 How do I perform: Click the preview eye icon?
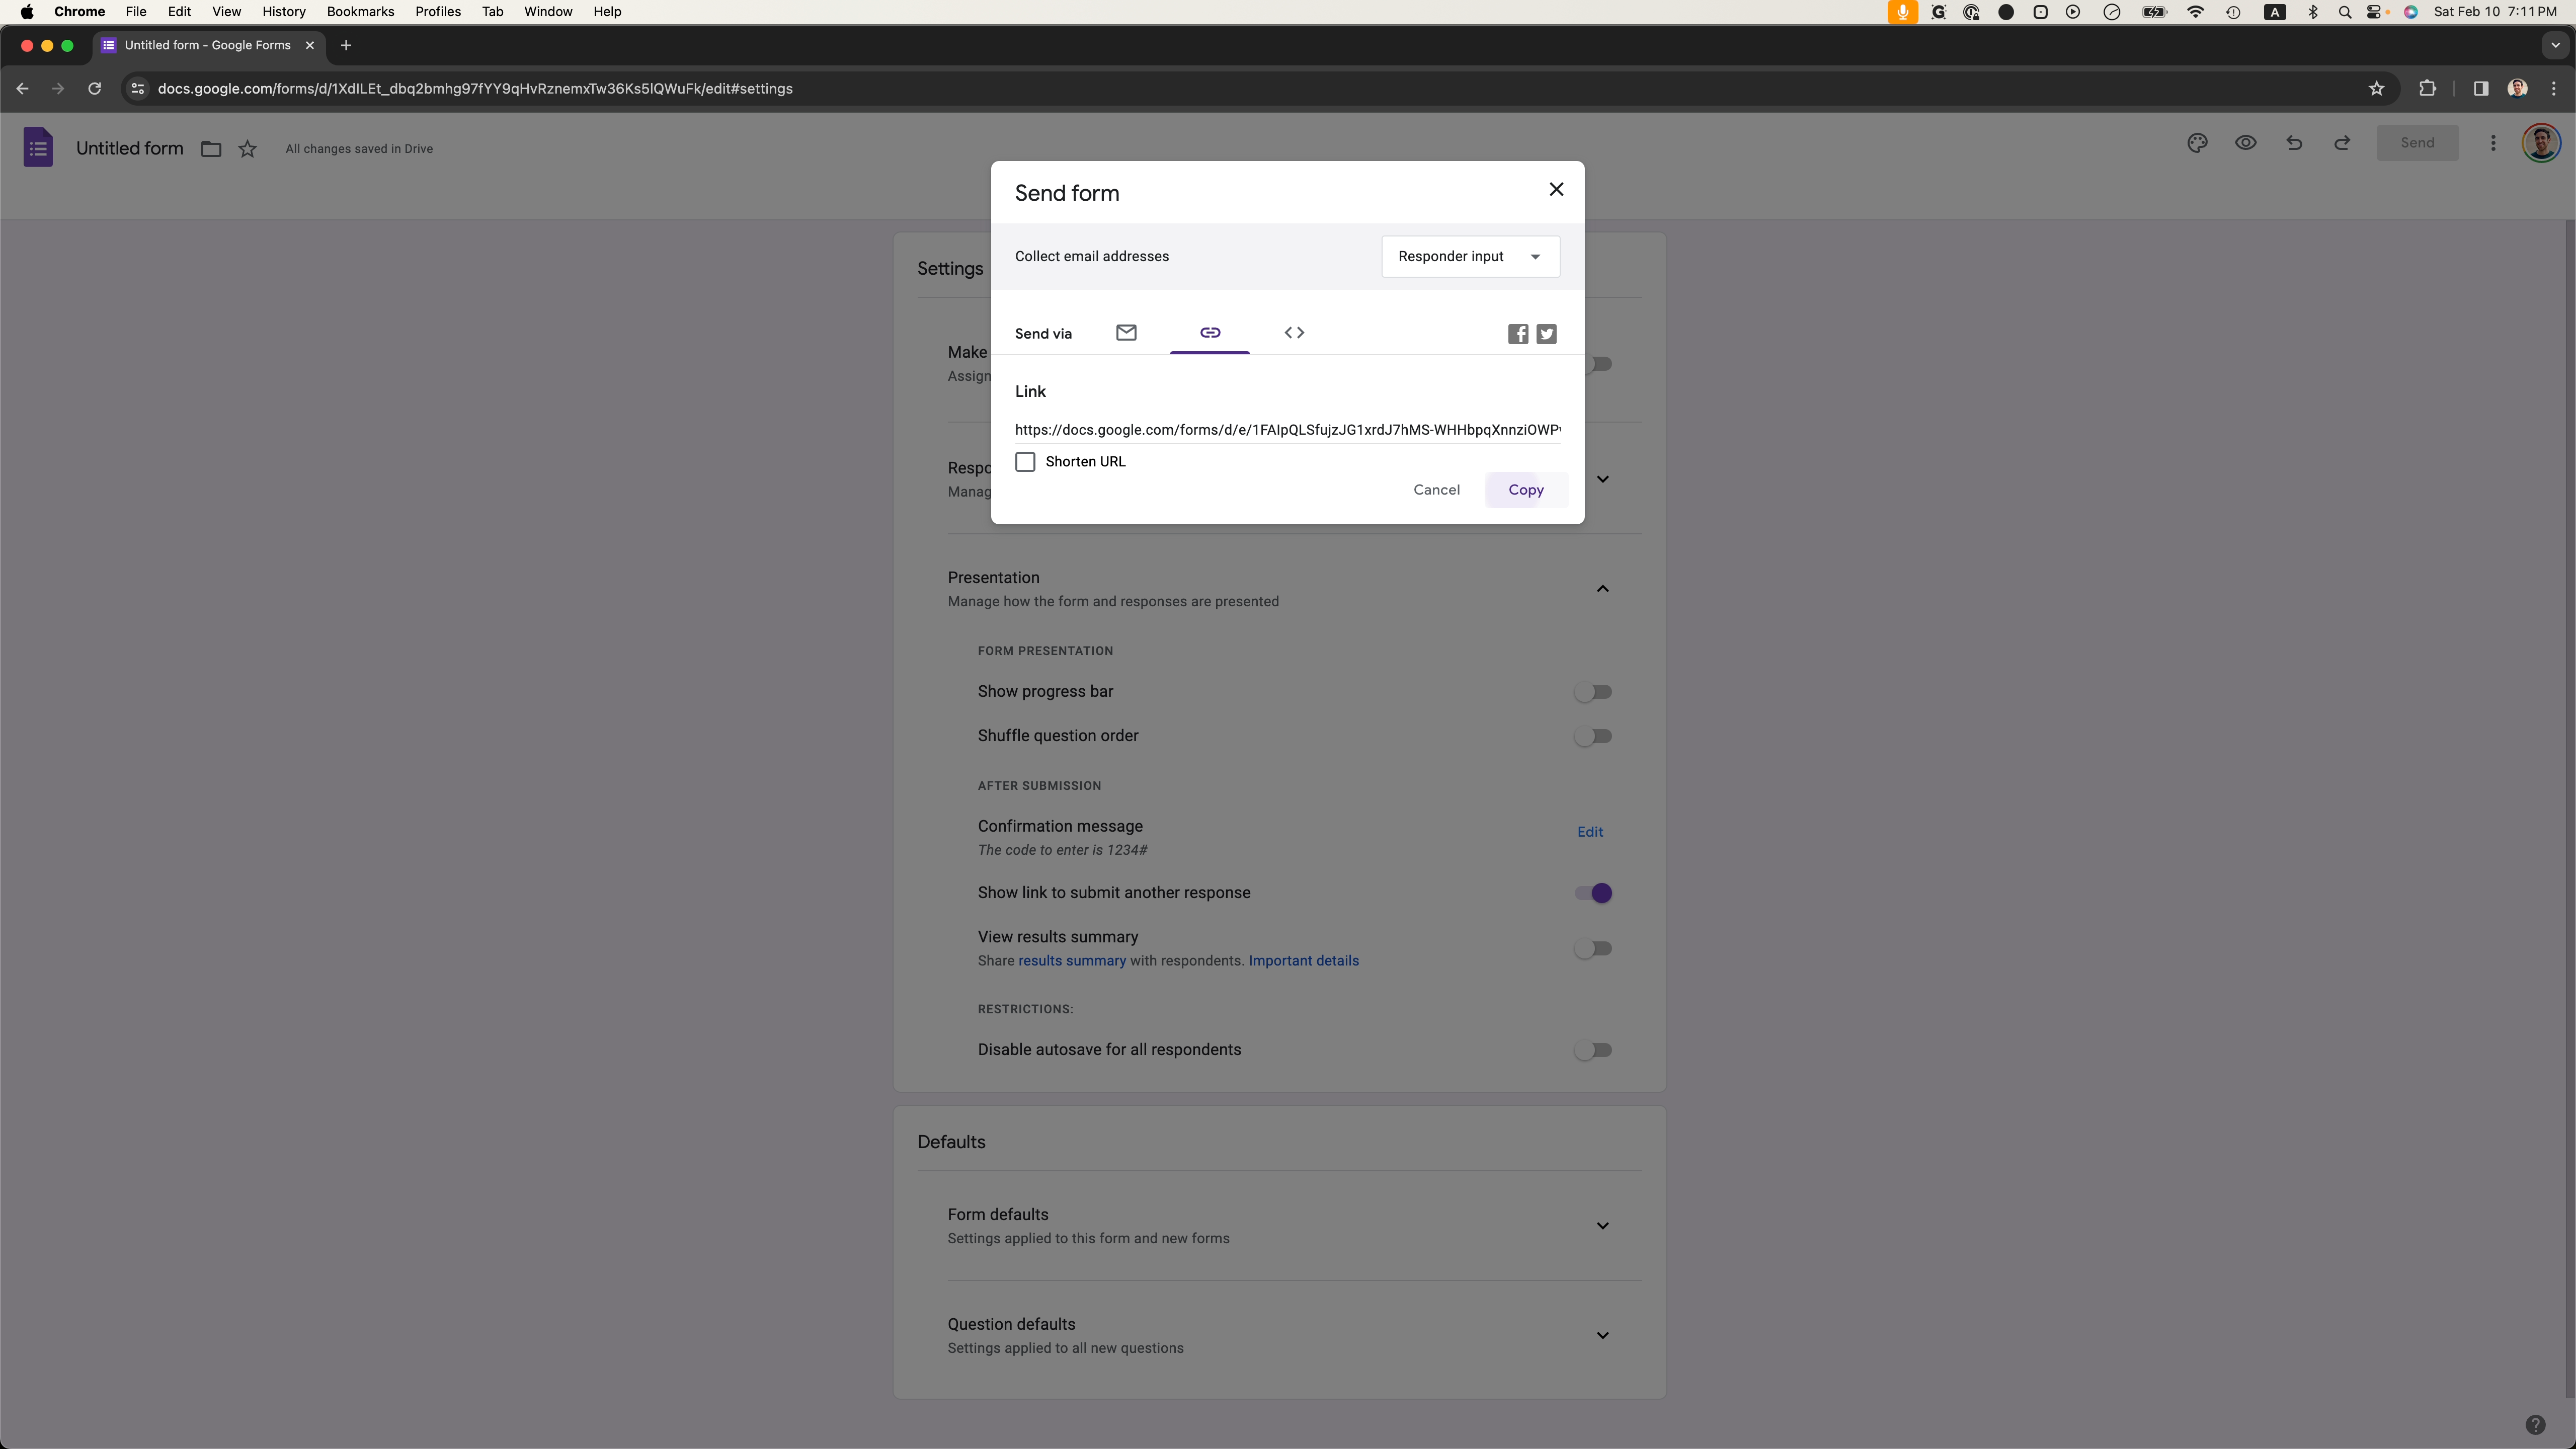pyautogui.click(x=2245, y=143)
